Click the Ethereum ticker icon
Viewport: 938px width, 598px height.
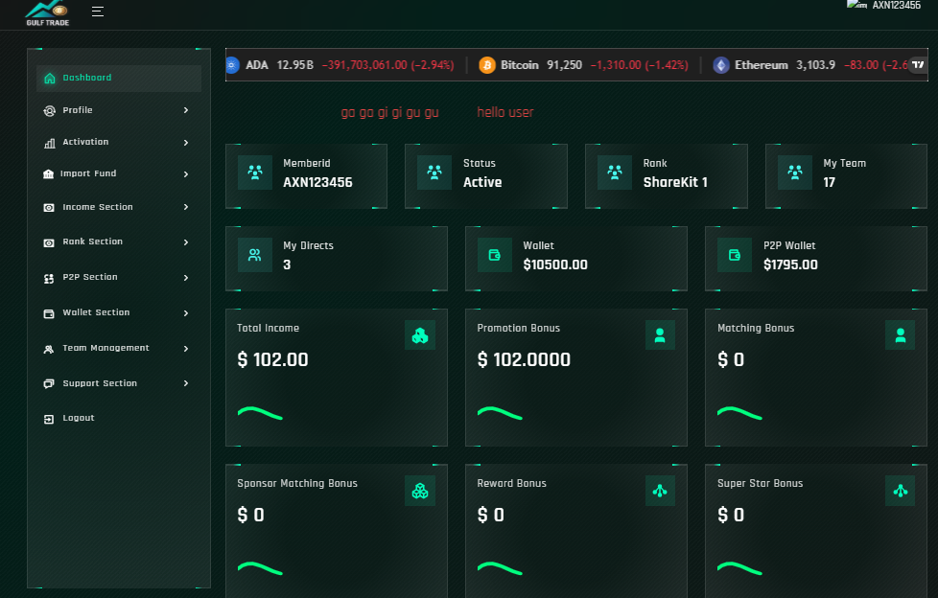tap(721, 65)
